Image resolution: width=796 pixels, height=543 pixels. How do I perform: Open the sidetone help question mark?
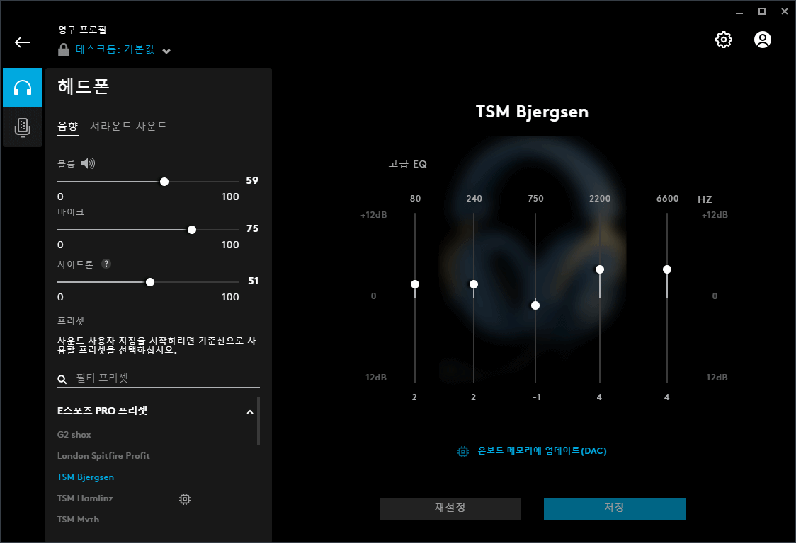(x=106, y=264)
